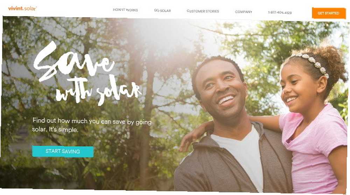This screenshot has height=195, width=350.
Task: Click the teal Start Saving button
Action: [x=63, y=151]
